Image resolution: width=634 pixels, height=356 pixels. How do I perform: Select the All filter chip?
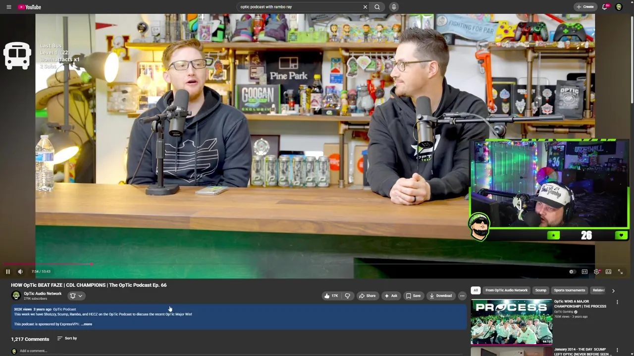coord(475,290)
